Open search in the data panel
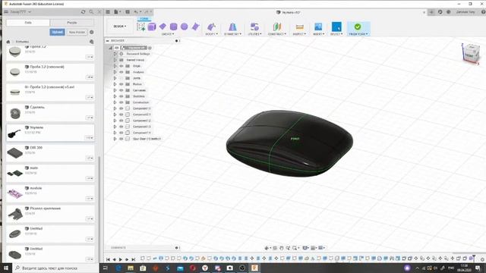 (91, 12)
